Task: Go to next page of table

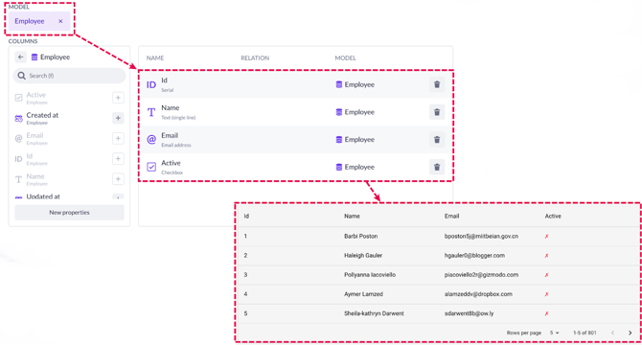Action: coord(631,333)
